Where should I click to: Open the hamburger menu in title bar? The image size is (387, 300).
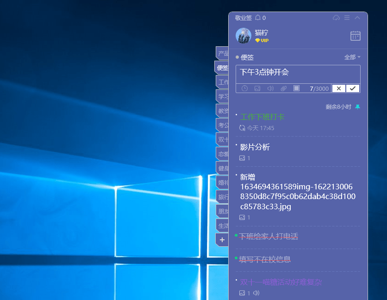(x=347, y=18)
